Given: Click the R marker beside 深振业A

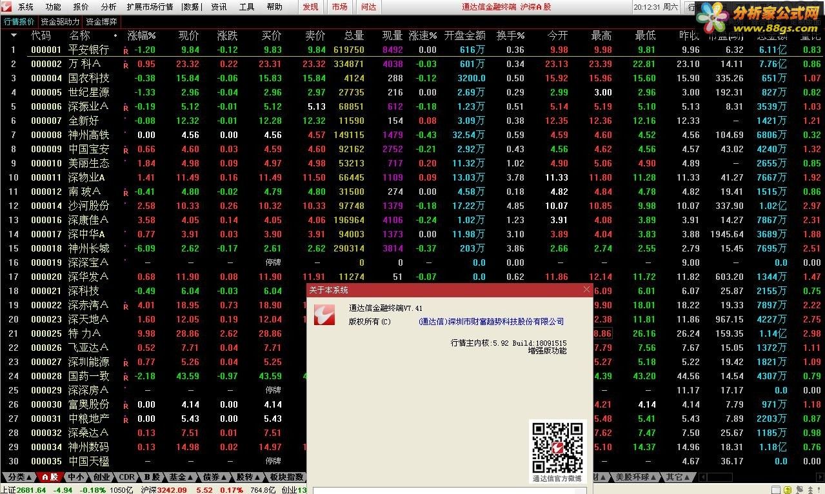Looking at the screenshot, I should point(126,107).
